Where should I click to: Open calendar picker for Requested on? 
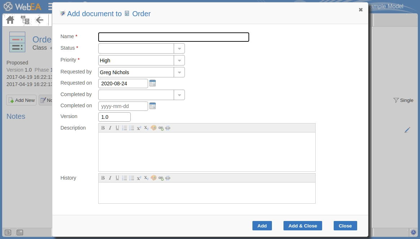(x=152, y=83)
